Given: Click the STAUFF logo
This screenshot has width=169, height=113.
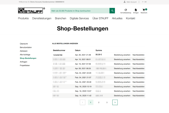Looking at the screenshot, I should coord(31,10).
